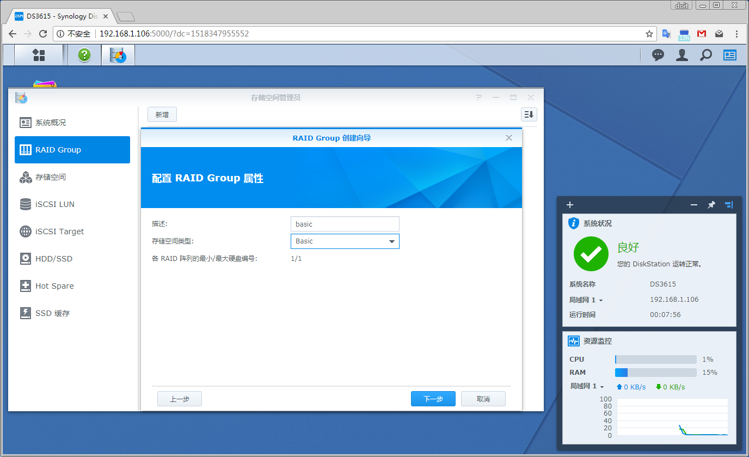Cancel the wizard with 取消
Image resolution: width=749 pixels, height=457 pixels.
(x=483, y=399)
